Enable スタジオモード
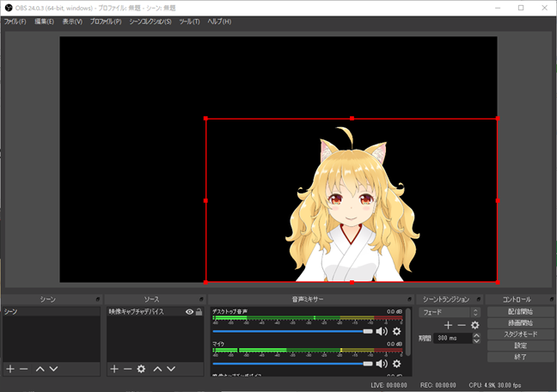Screen dimensions: 557x392 click(520, 334)
